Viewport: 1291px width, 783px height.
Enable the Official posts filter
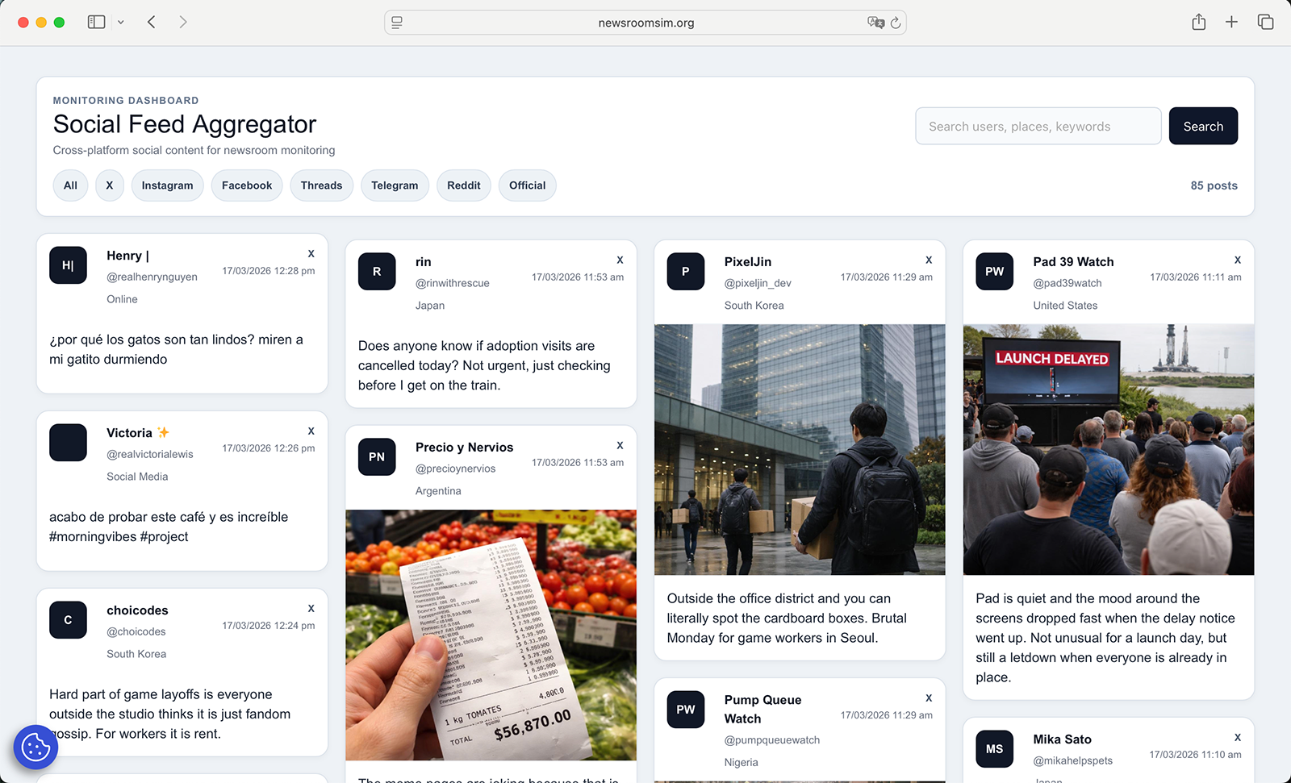527,185
